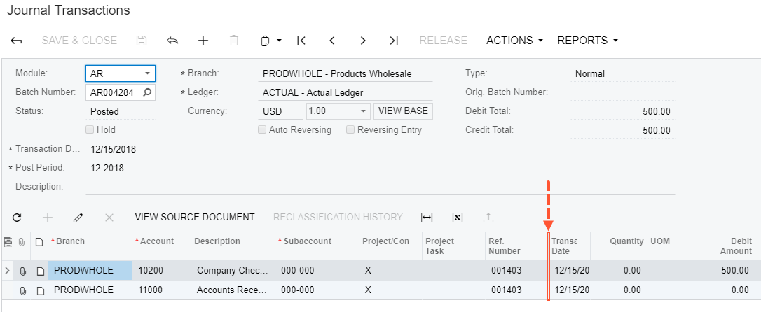Click the View Base button
This screenshot has width=761, height=312.
click(403, 111)
